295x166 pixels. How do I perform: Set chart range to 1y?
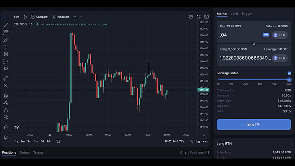click(16, 142)
